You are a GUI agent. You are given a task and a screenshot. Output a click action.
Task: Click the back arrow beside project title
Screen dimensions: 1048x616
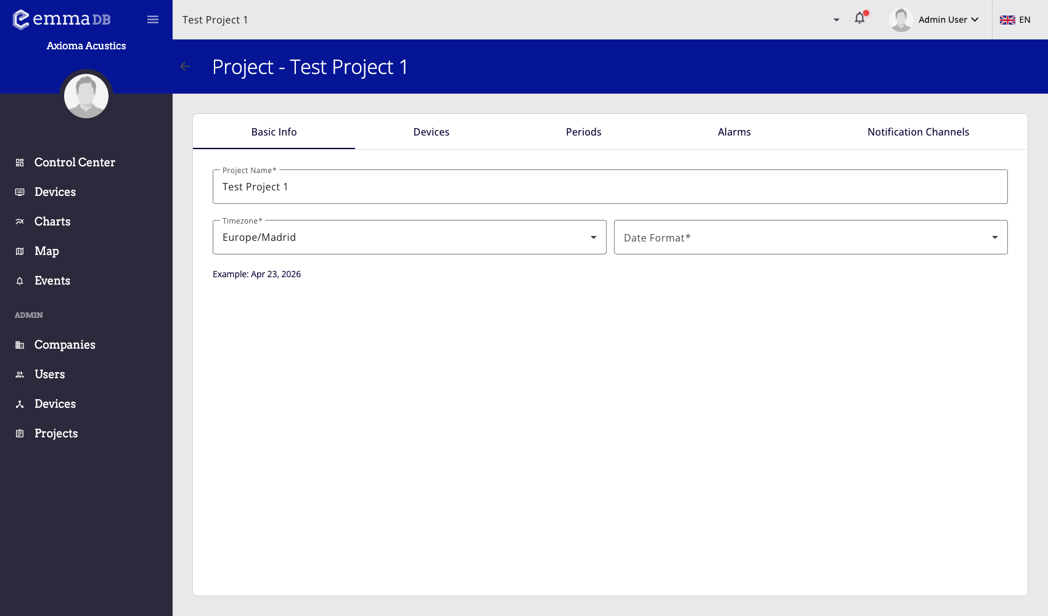[185, 67]
